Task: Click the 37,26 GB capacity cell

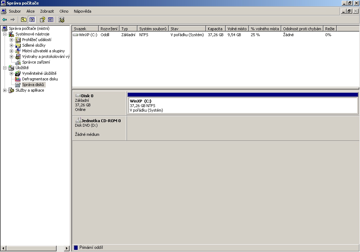Action: tap(216, 35)
